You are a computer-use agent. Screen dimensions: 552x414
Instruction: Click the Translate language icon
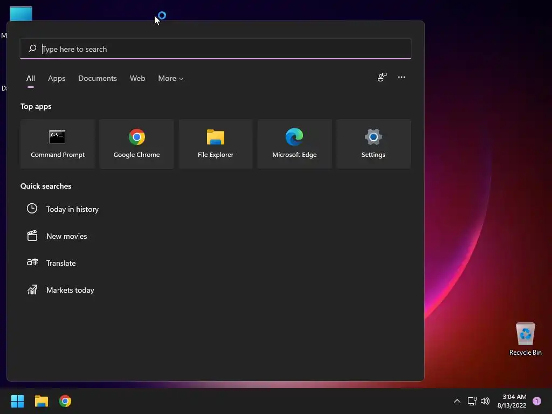[x=32, y=263]
